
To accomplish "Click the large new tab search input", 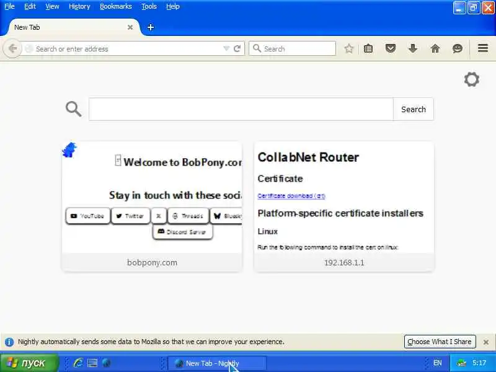I will pos(241,109).
